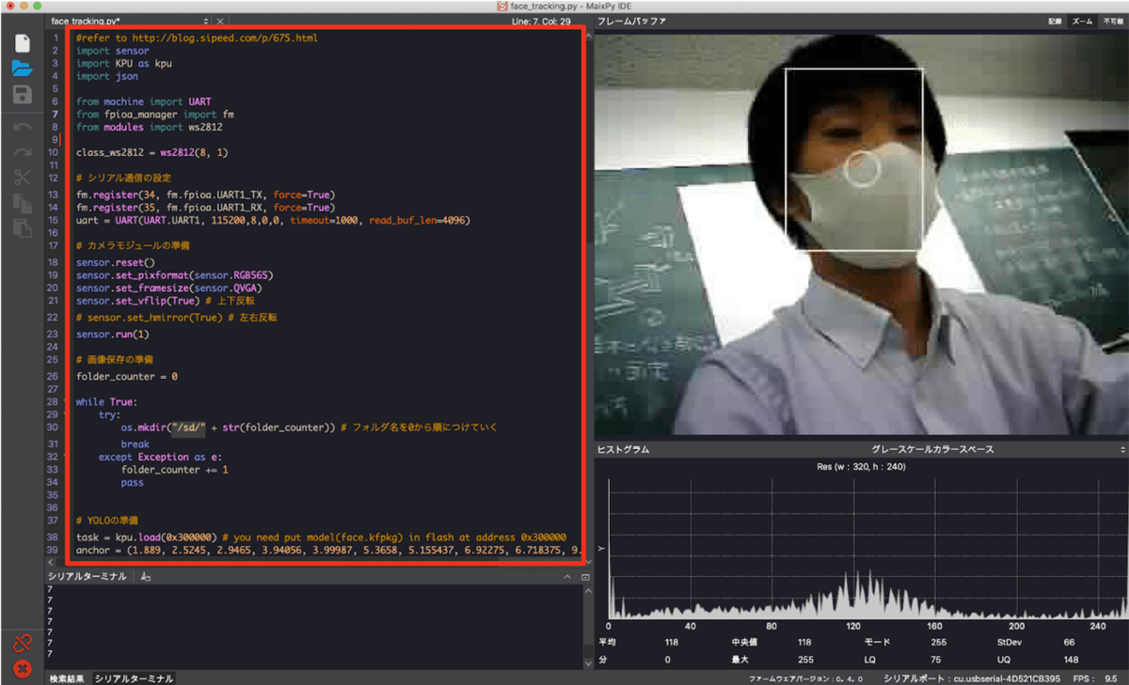Click line number 38 in the gutter
The width and height of the screenshot is (1129, 685).
click(55, 537)
